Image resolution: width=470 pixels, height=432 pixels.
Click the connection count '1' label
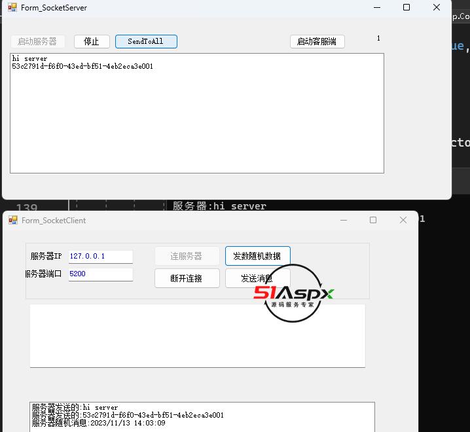point(378,38)
